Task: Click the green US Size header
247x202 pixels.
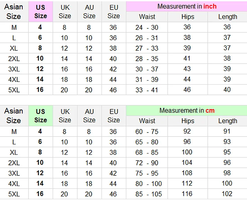Action: (40, 116)
